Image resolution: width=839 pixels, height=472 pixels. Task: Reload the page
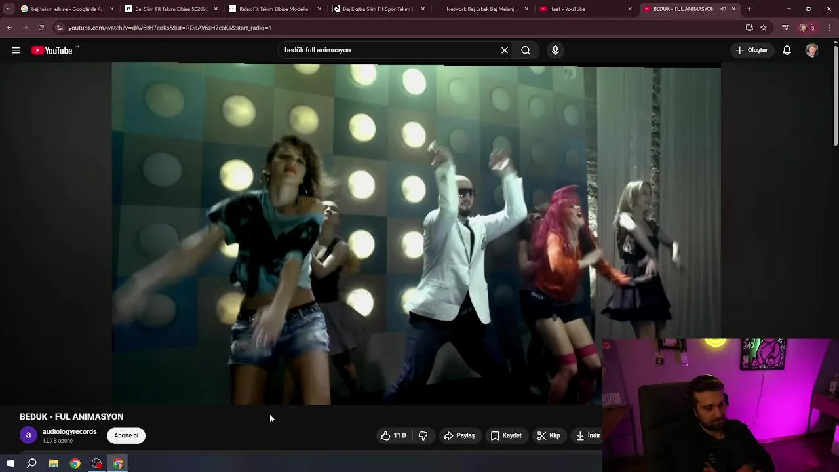pyautogui.click(x=41, y=28)
